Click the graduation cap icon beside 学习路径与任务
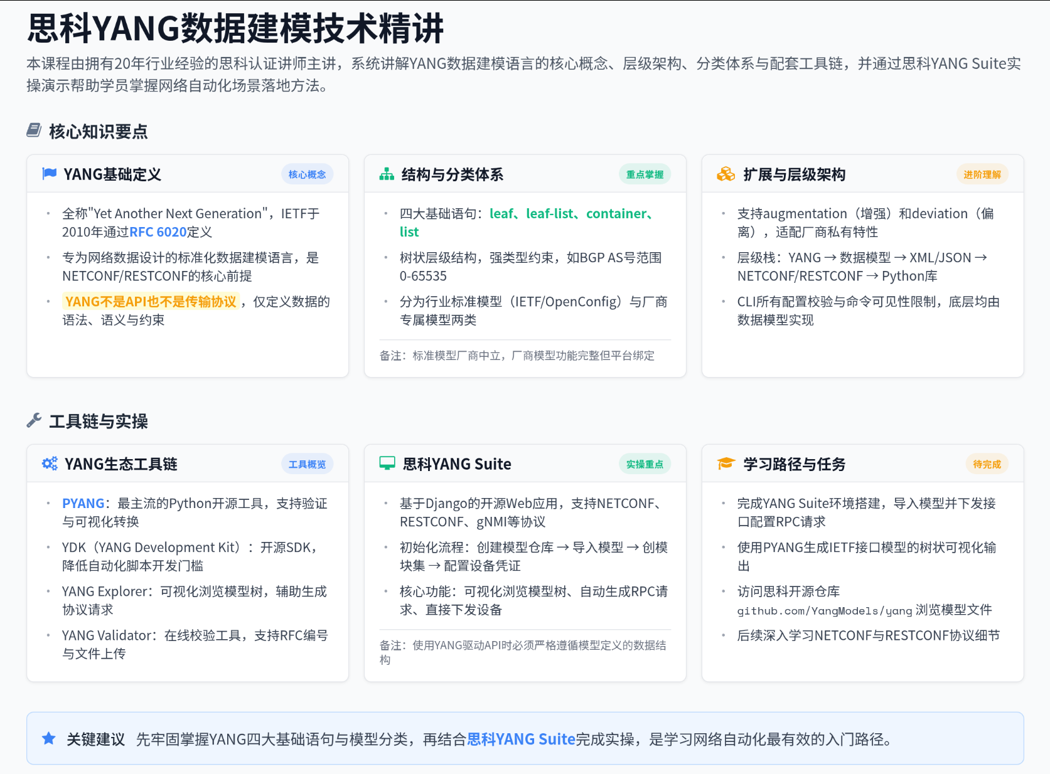 point(726,464)
